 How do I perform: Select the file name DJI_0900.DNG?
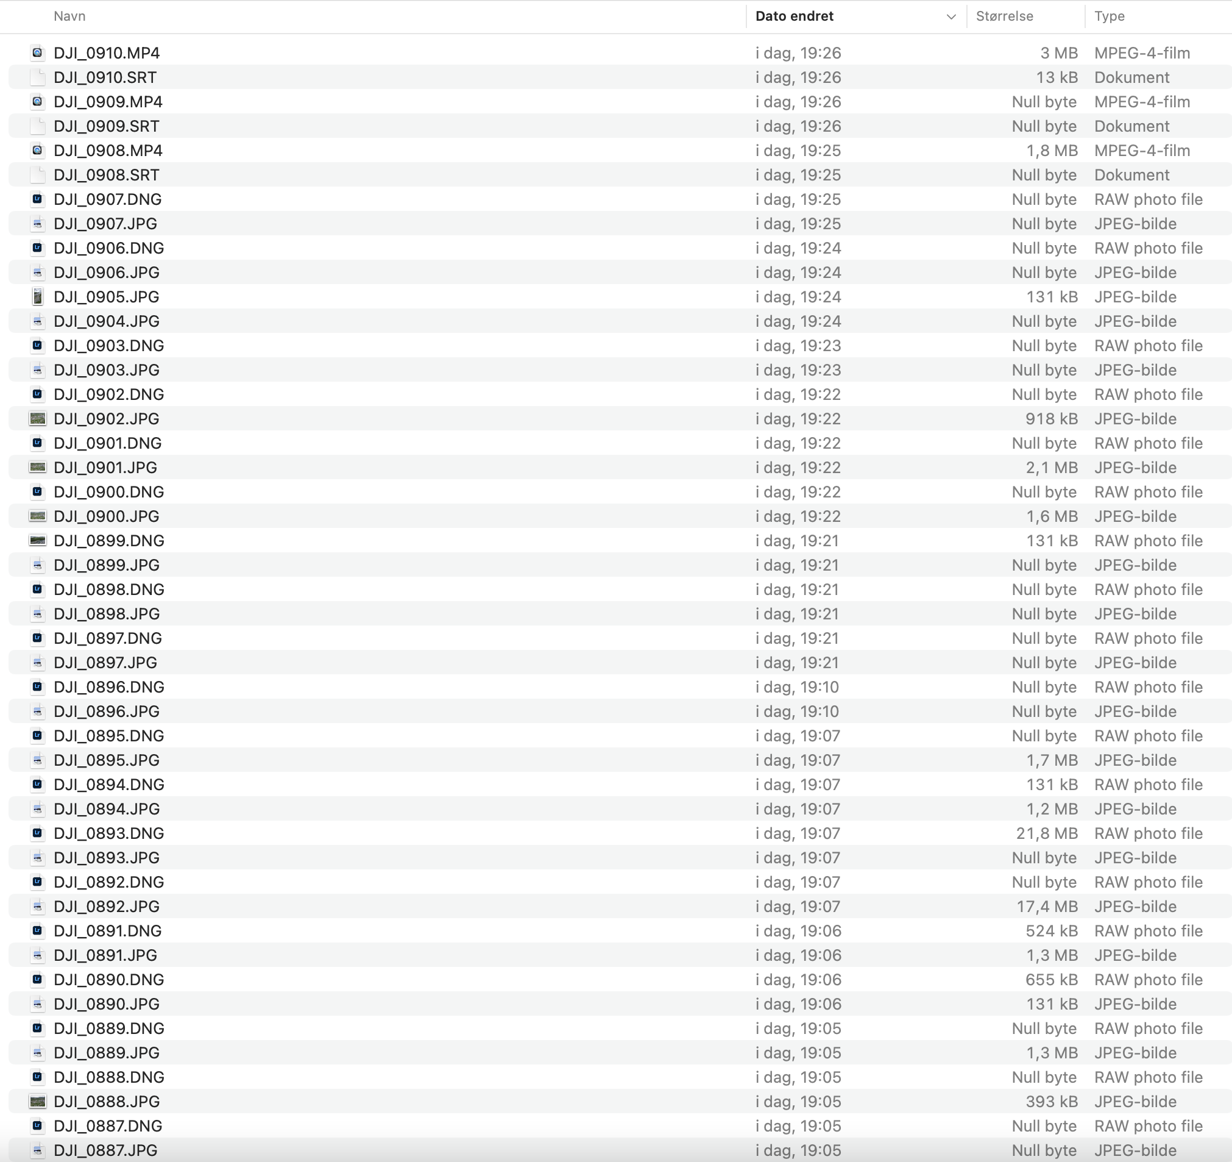point(109,493)
